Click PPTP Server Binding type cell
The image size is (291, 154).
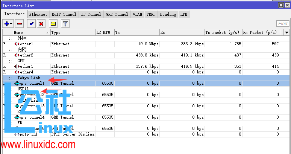pyautogui.click(x=73, y=134)
